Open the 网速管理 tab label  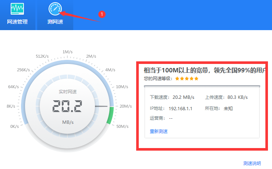pos(17,22)
